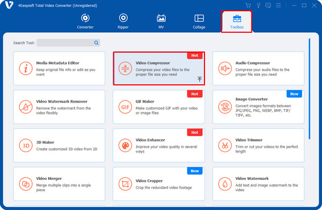Click 'Merge multiple clips into a single piece'
This screenshot has height=210, width=322.
click(x=63, y=187)
